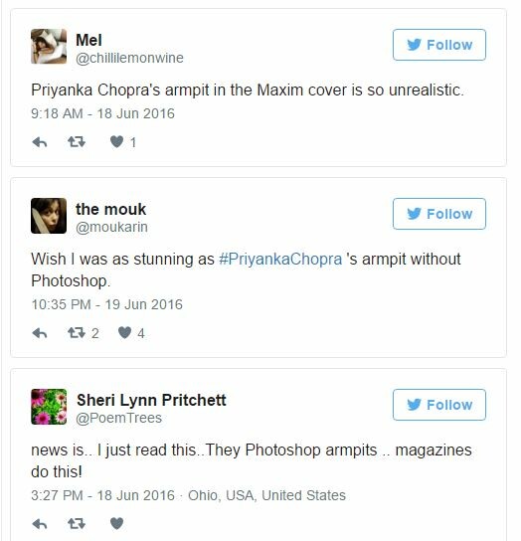Reply to the mouk's tweet

(x=40, y=333)
